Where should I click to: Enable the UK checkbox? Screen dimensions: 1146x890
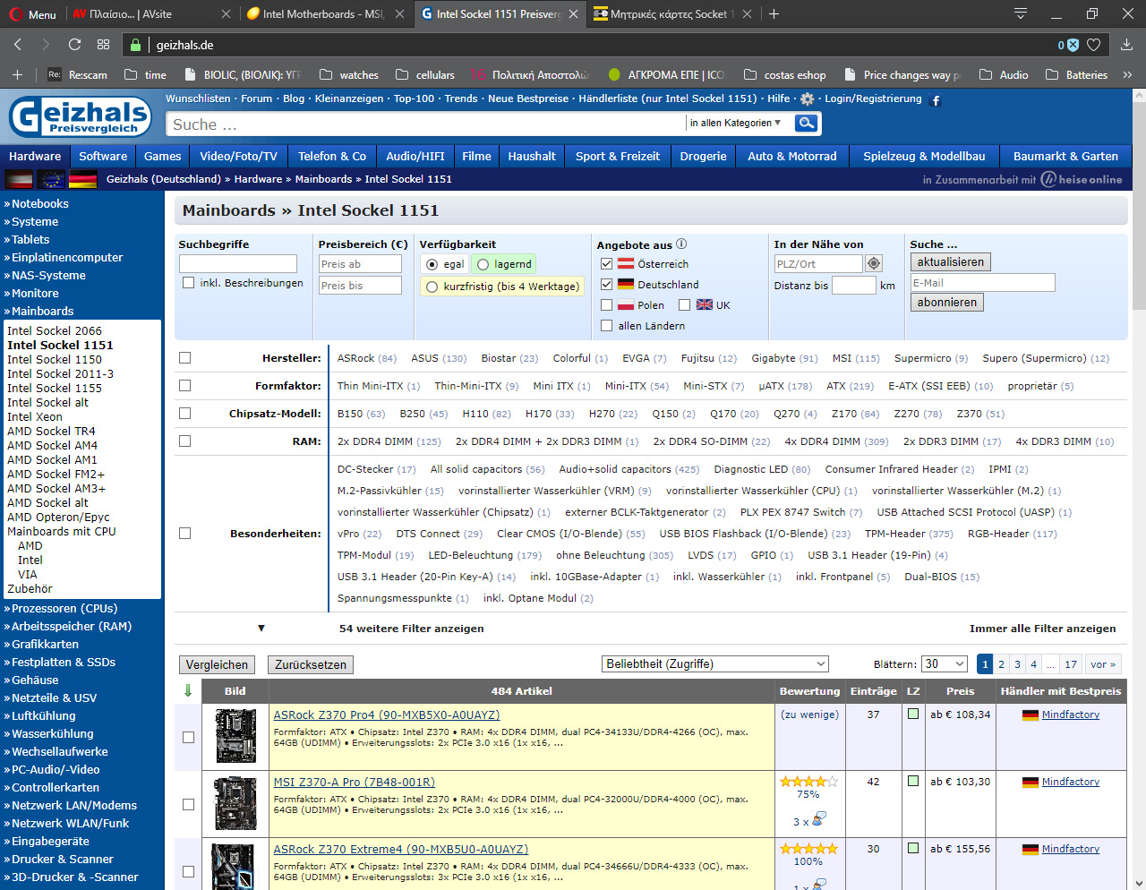[x=685, y=304]
